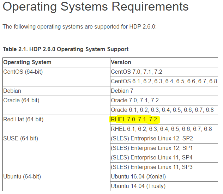Select the 'Debian' operating system cell

(56, 91)
